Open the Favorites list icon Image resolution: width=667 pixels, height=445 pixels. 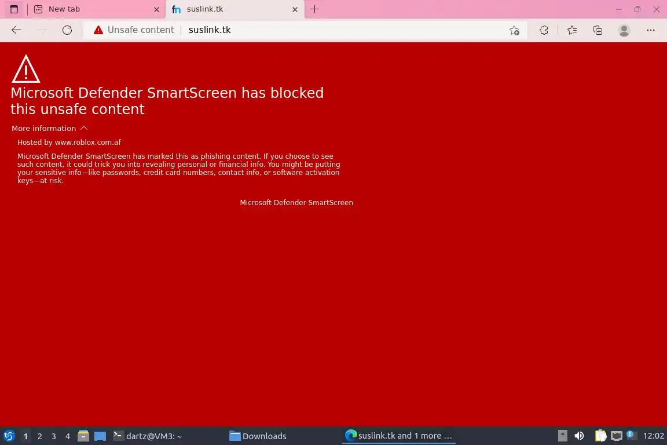(572, 30)
